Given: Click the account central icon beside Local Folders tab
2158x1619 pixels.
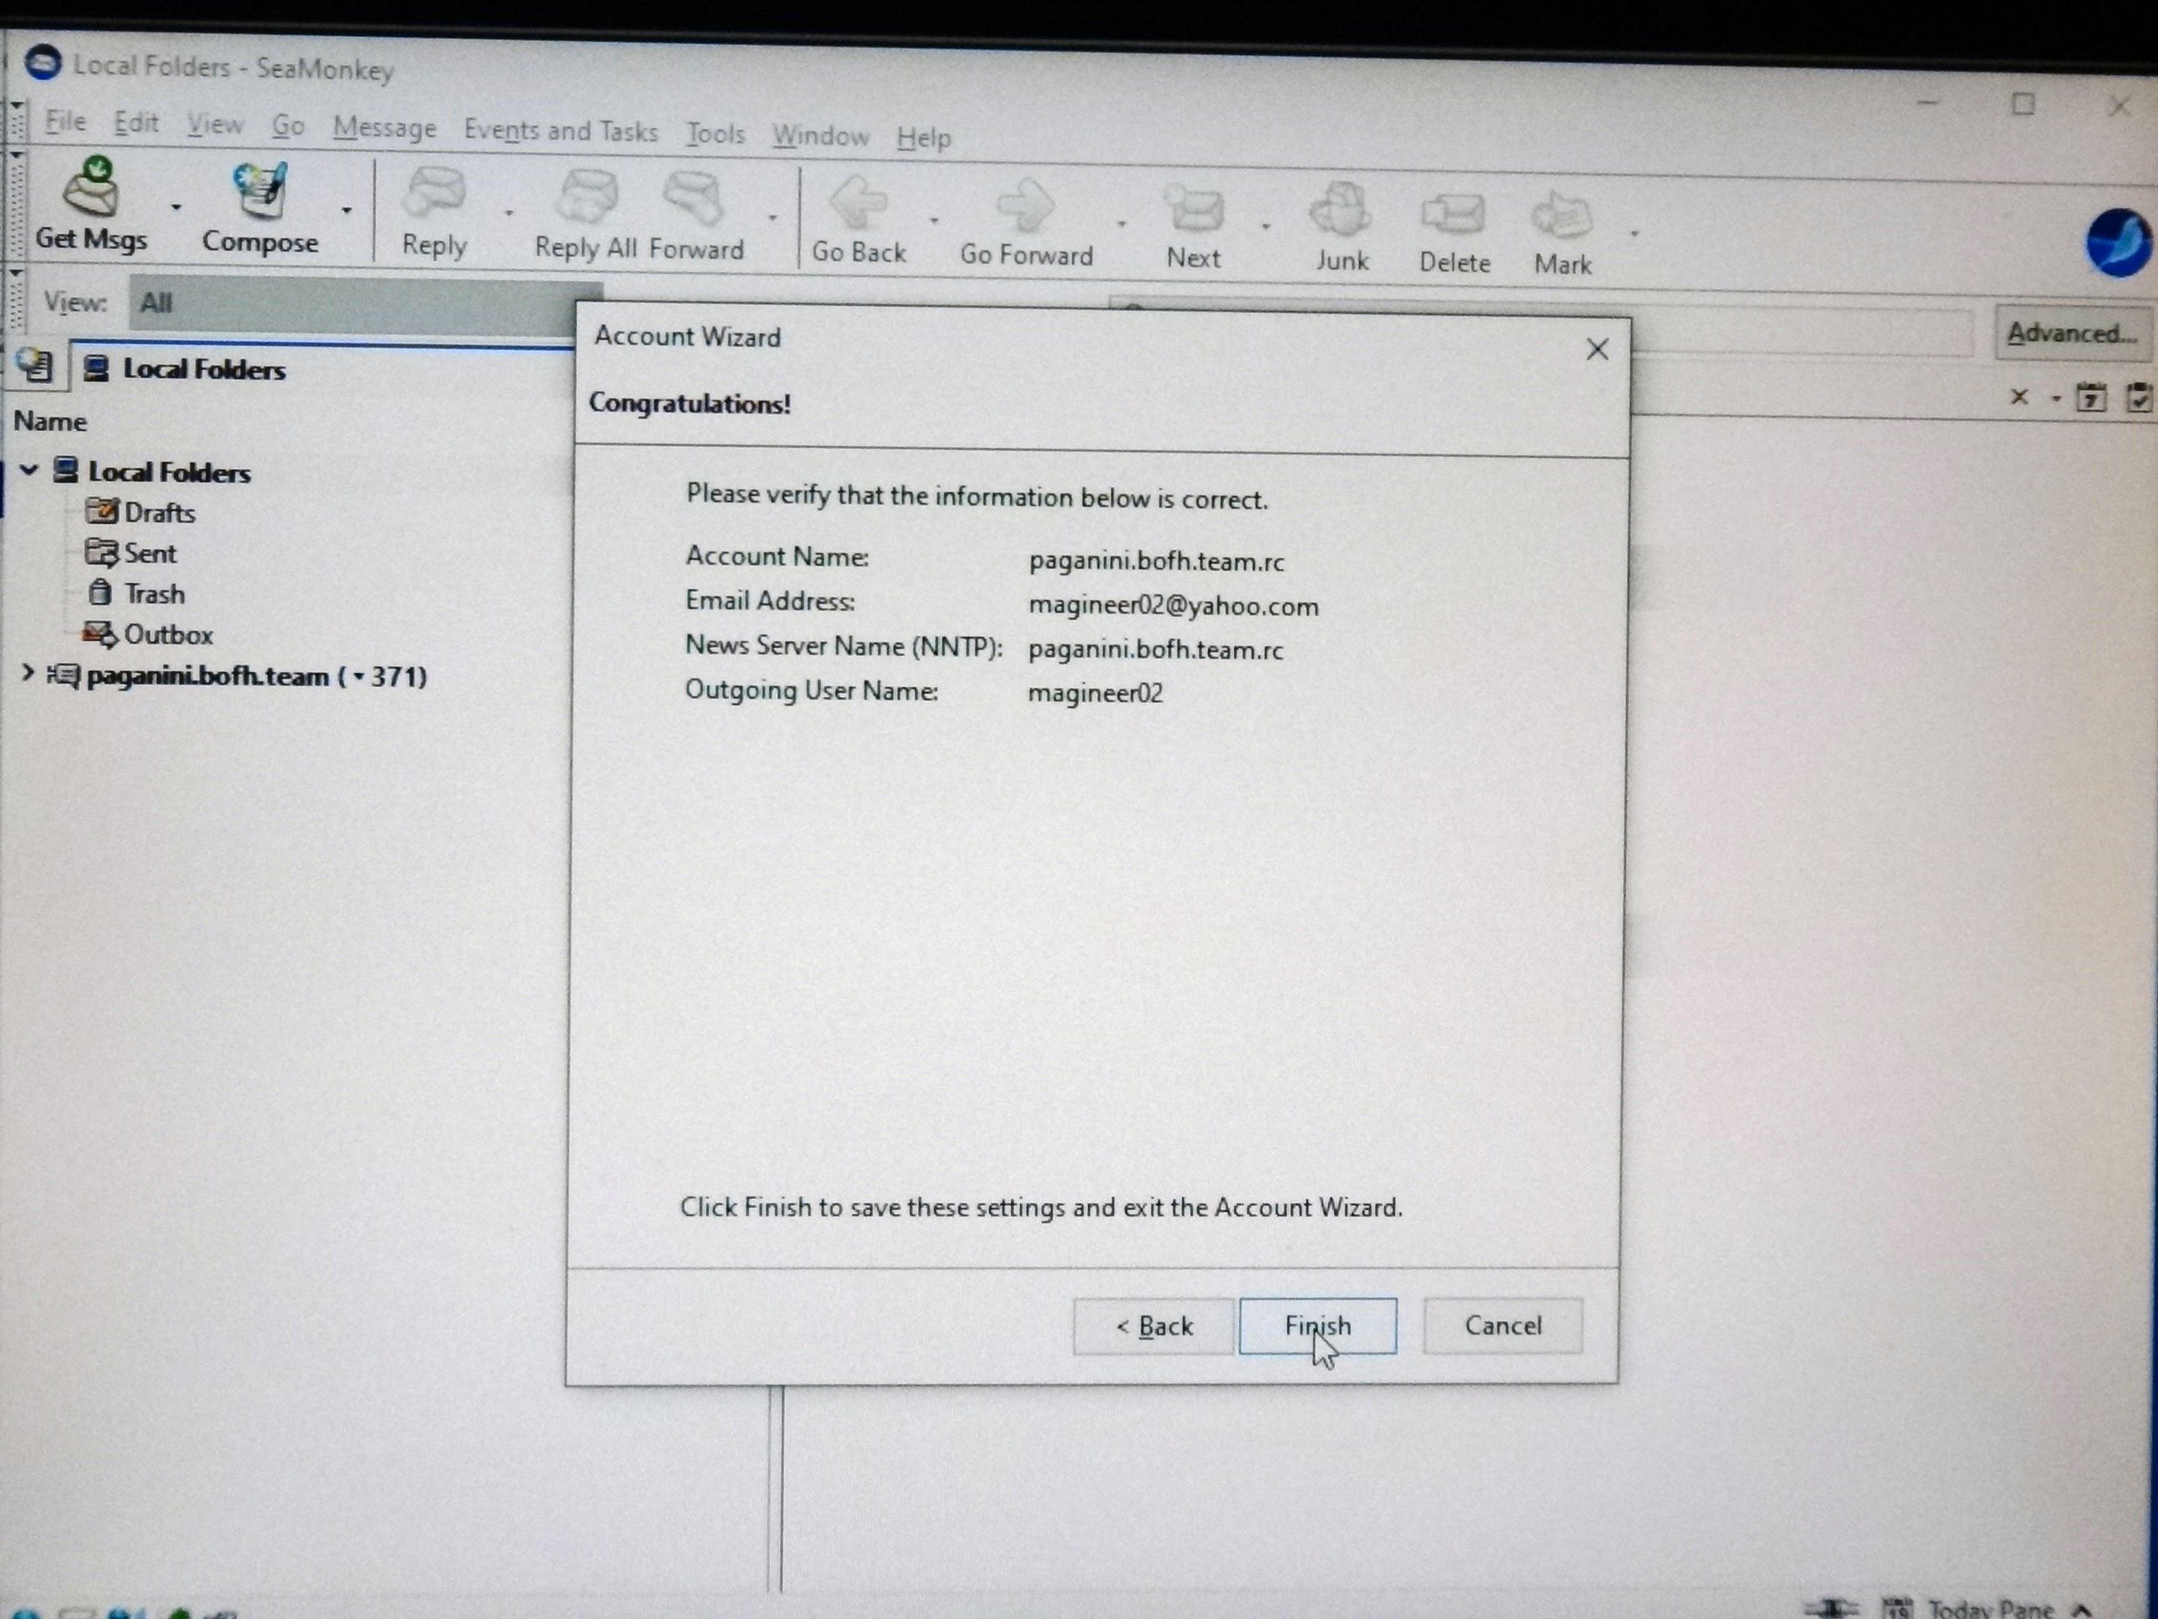Looking at the screenshot, I should click(35, 366).
